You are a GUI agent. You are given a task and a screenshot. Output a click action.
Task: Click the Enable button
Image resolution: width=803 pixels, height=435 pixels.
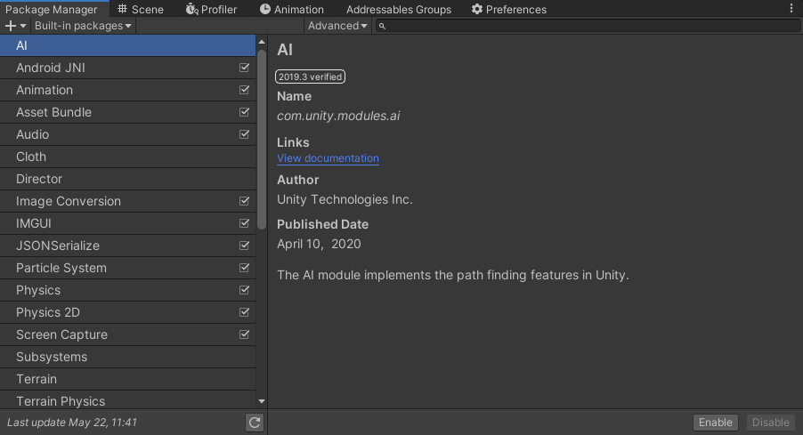[716, 423]
